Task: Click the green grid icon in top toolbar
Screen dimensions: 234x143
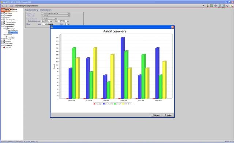Action: 211,6
